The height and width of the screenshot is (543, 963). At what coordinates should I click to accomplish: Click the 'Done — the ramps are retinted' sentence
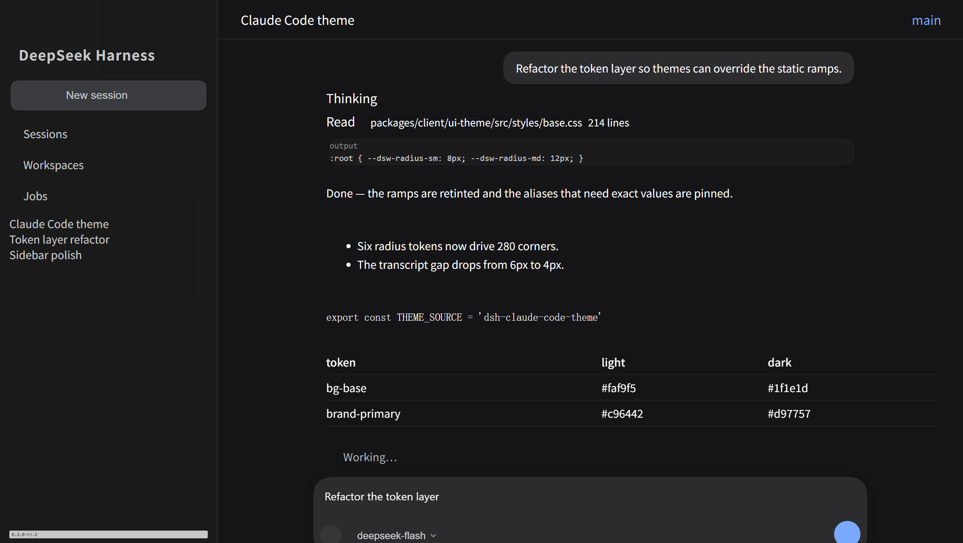(529, 194)
